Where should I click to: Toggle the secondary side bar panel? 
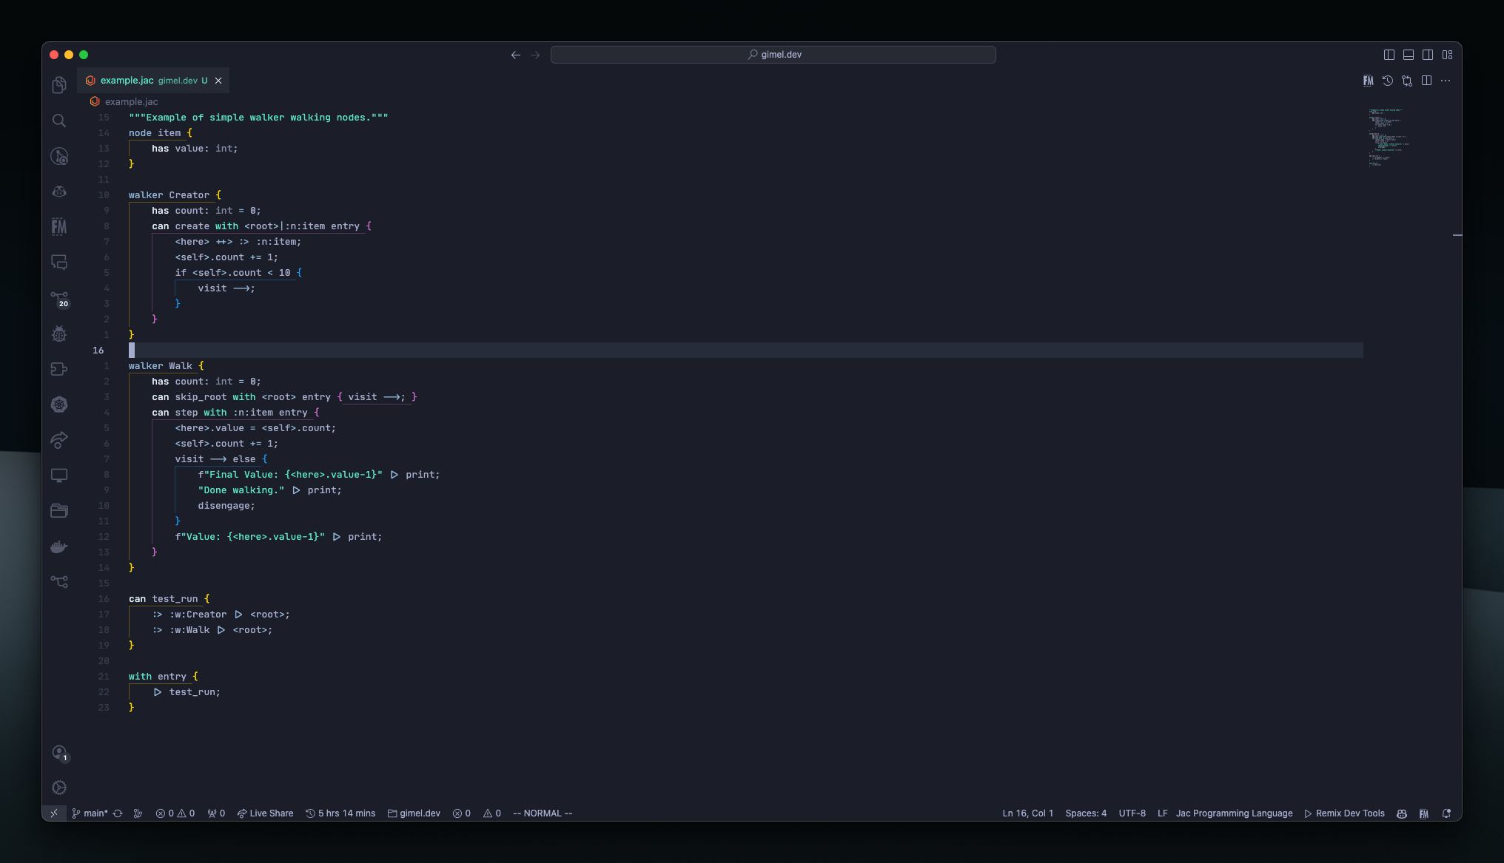[x=1428, y=54]
